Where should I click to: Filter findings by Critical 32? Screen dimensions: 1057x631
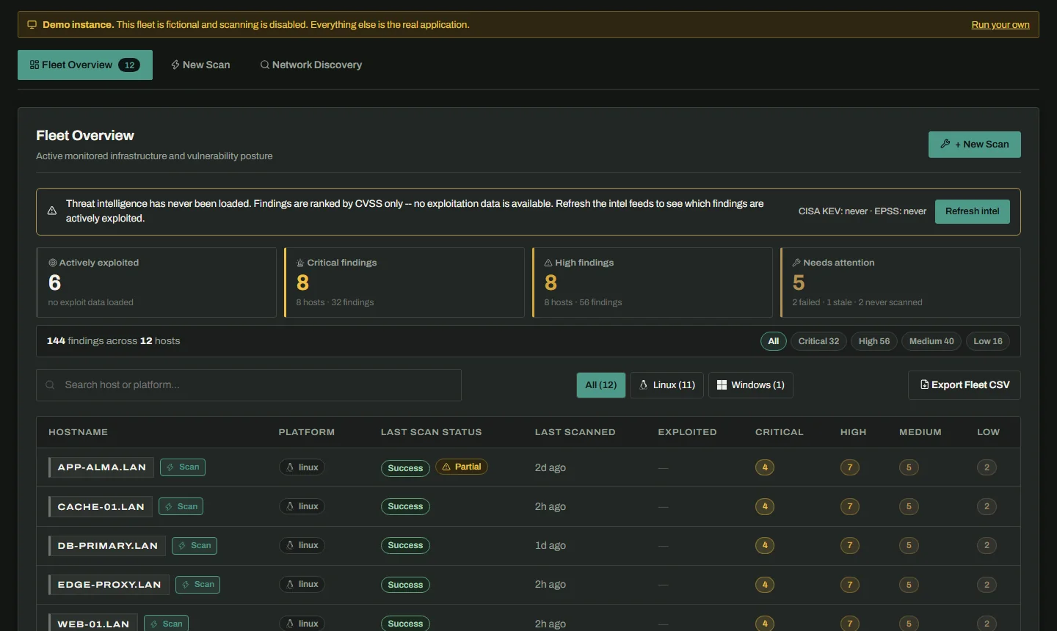[818, 341]
